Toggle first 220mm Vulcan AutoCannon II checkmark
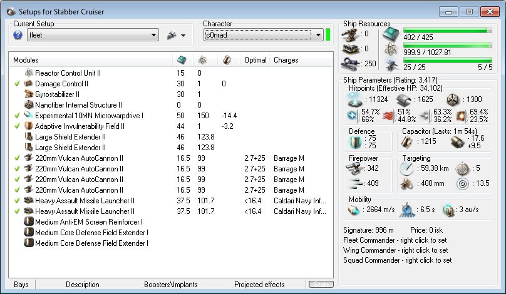Image resolution: width=506 pixels, height=294 pixels. coord(18,158)
